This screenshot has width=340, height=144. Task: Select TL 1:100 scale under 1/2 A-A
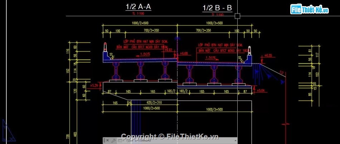coord(138,14)
